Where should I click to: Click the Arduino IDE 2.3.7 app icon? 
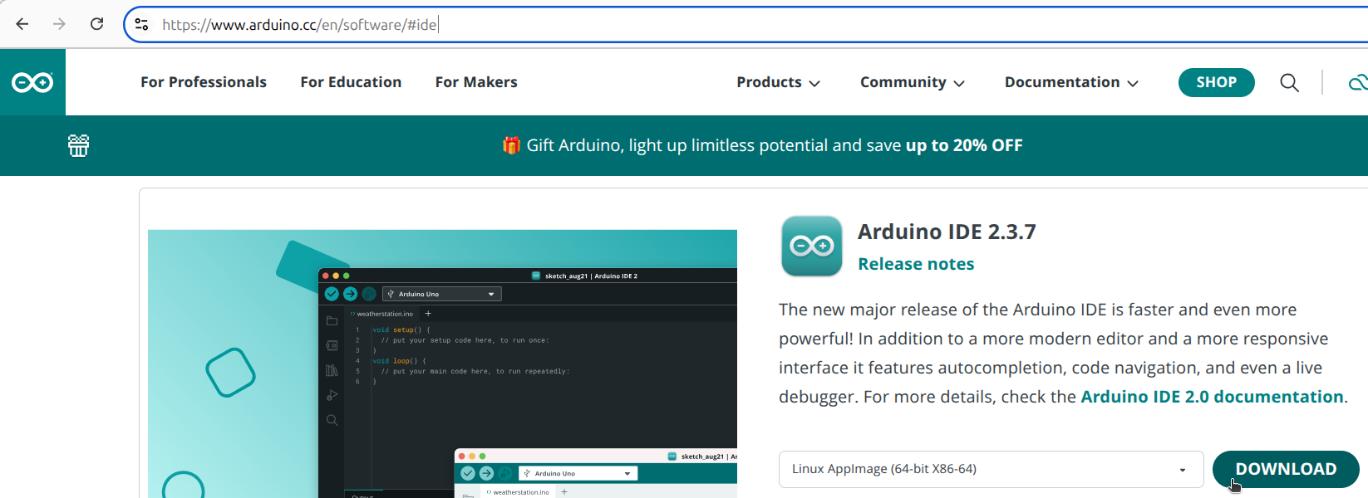[812, 246]
